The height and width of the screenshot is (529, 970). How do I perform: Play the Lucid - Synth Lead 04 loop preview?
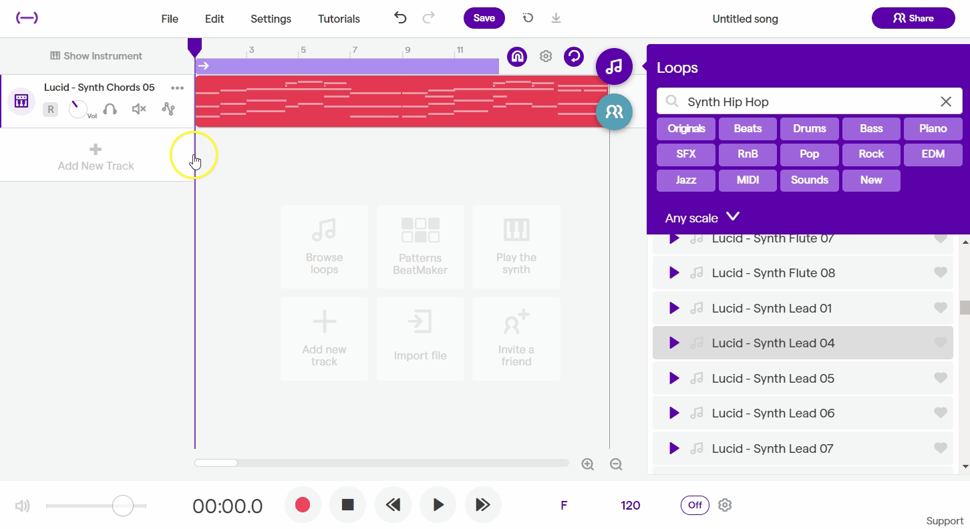coord(673,343)
